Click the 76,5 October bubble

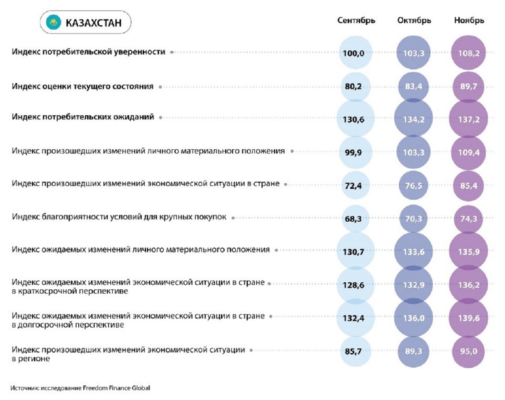pos(414,184)
